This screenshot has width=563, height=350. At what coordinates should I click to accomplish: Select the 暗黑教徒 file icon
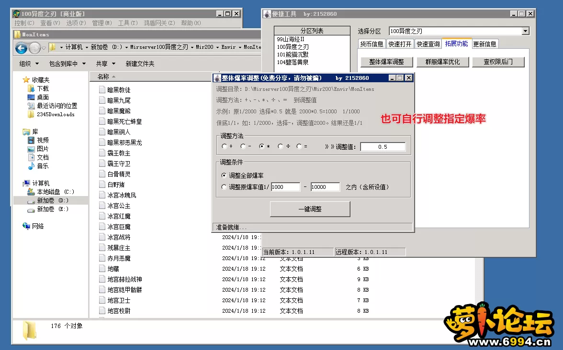click(102, 90)
